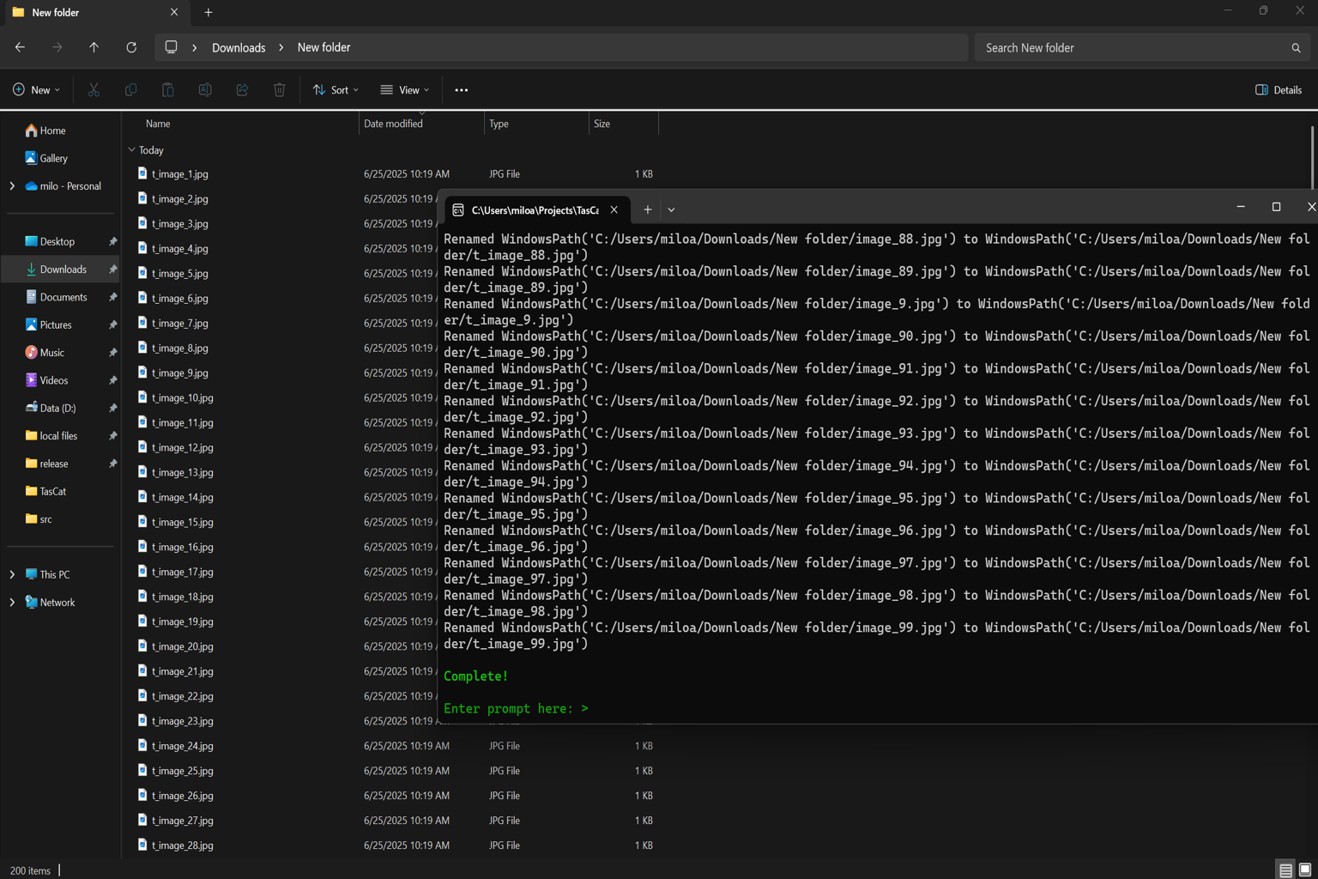Click the This PC monitor icon in address bar
The image size is (1318, 879).
[x=172, y=47]
